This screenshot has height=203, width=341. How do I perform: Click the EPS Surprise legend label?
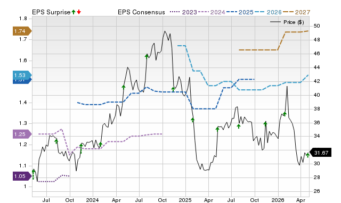click(x=51, y=12)
